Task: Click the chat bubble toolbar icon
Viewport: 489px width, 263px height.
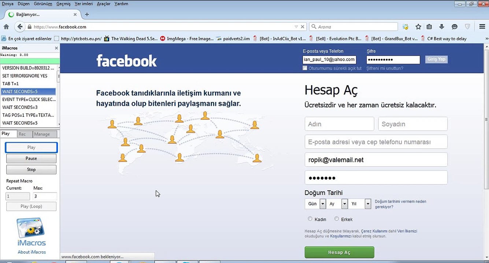Action: point(455,27)
